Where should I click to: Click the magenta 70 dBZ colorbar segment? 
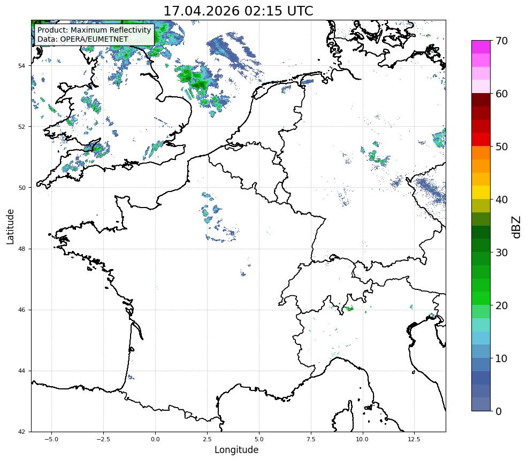[480, 47]
